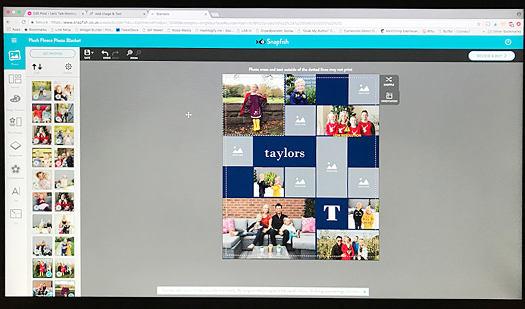Screen dimensions: 525x309
Task: Select the "taylors" text on the blanket
Action: 284,153
